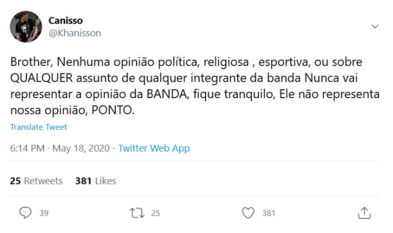View the 381 Likes list
This screenshot has height=233, width=393.
point(95,181)
